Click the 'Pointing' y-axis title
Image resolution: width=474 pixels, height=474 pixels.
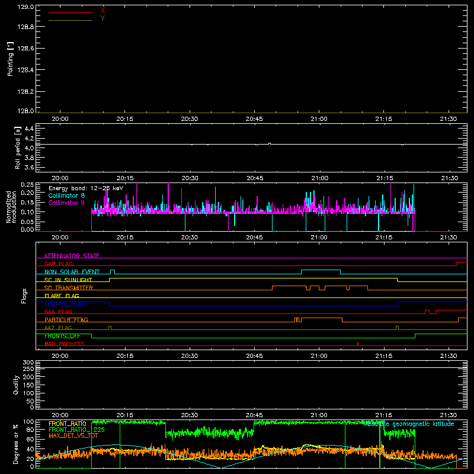[10, 59]
